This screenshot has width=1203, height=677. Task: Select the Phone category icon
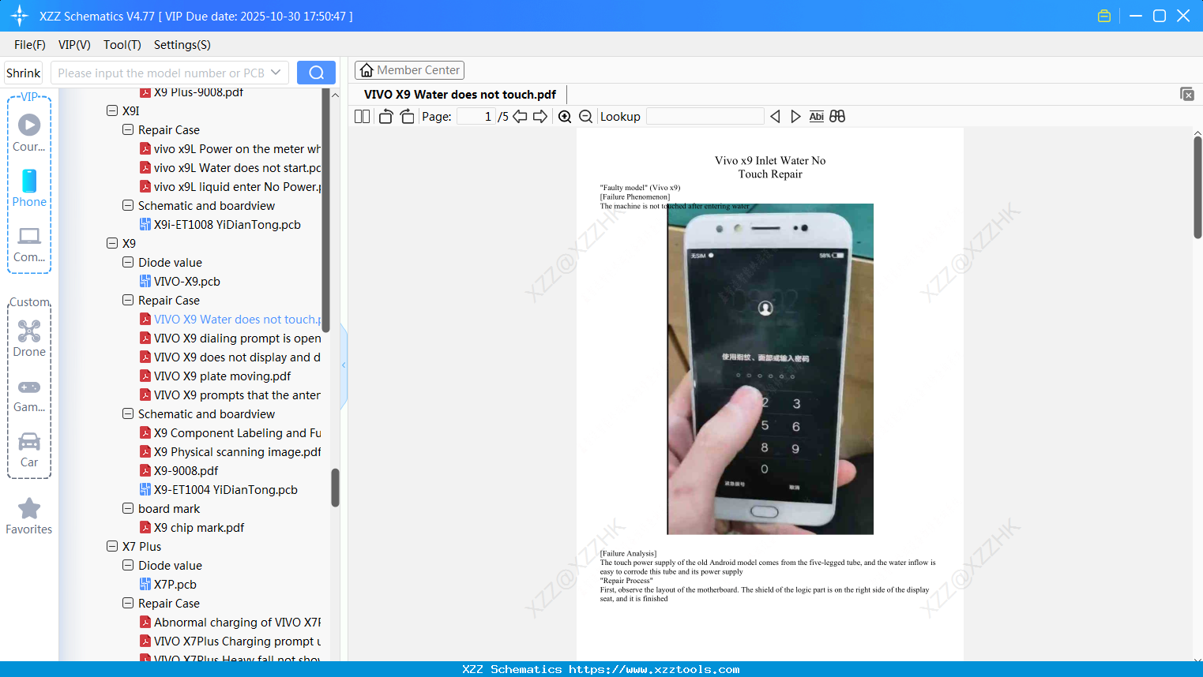pos(29,188)
